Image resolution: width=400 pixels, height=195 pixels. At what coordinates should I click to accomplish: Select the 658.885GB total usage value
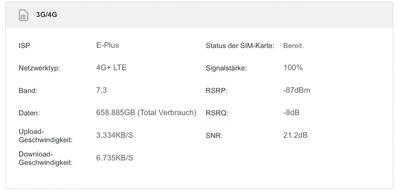click(146, 113)
